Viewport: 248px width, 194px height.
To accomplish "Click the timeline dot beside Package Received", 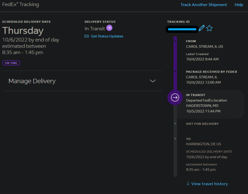I will click(x=175, y=71).
